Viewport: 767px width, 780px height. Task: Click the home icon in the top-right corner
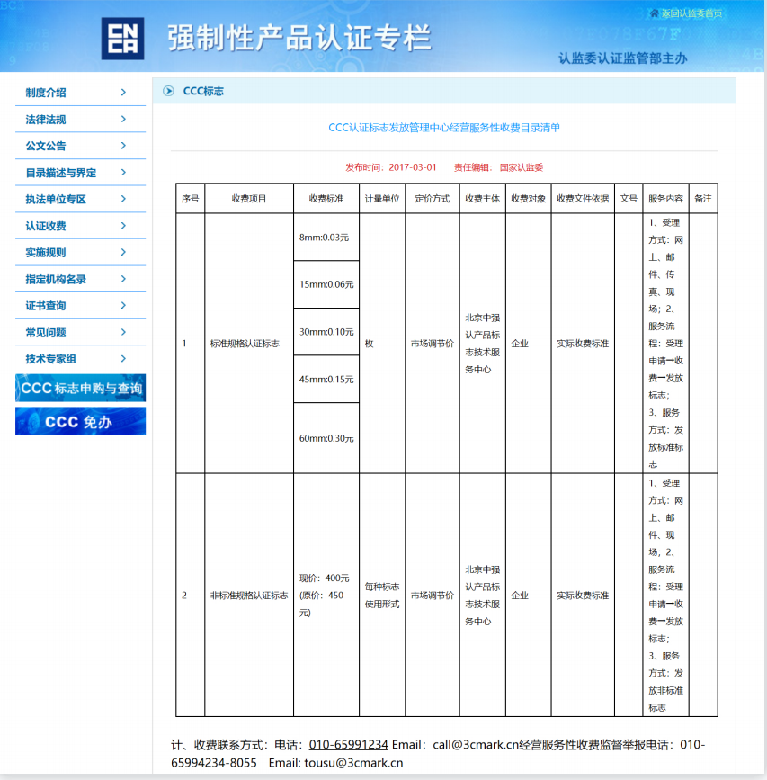click(654, 13)
